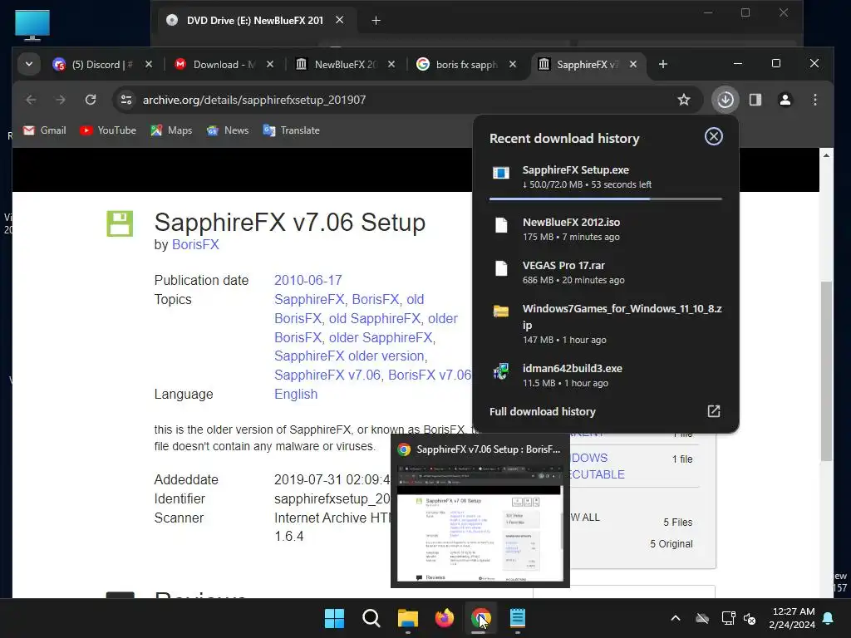The width and height of the screenshot is (851, 638).
Task: Select the active SapphireFX v7 tab
Action: coord(588,65)
